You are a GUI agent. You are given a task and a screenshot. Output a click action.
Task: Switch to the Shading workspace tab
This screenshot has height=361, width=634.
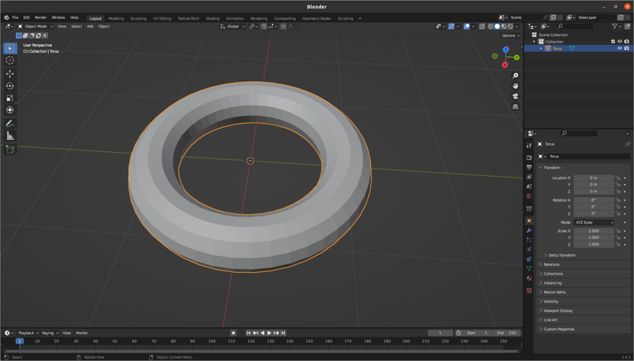[x=212, y=18]
